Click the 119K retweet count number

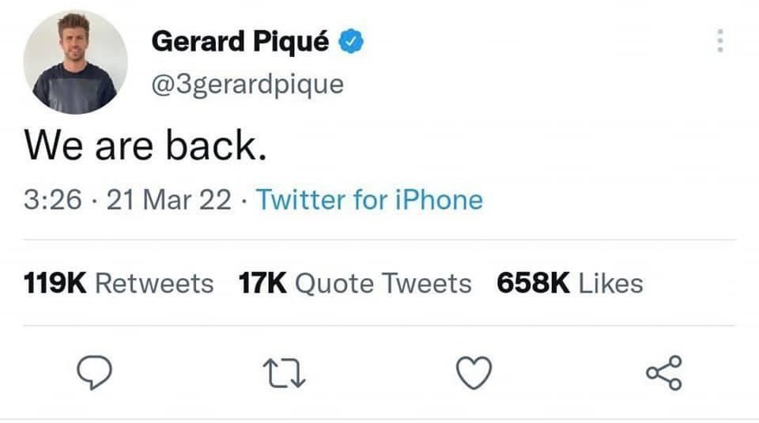point(55,283)
